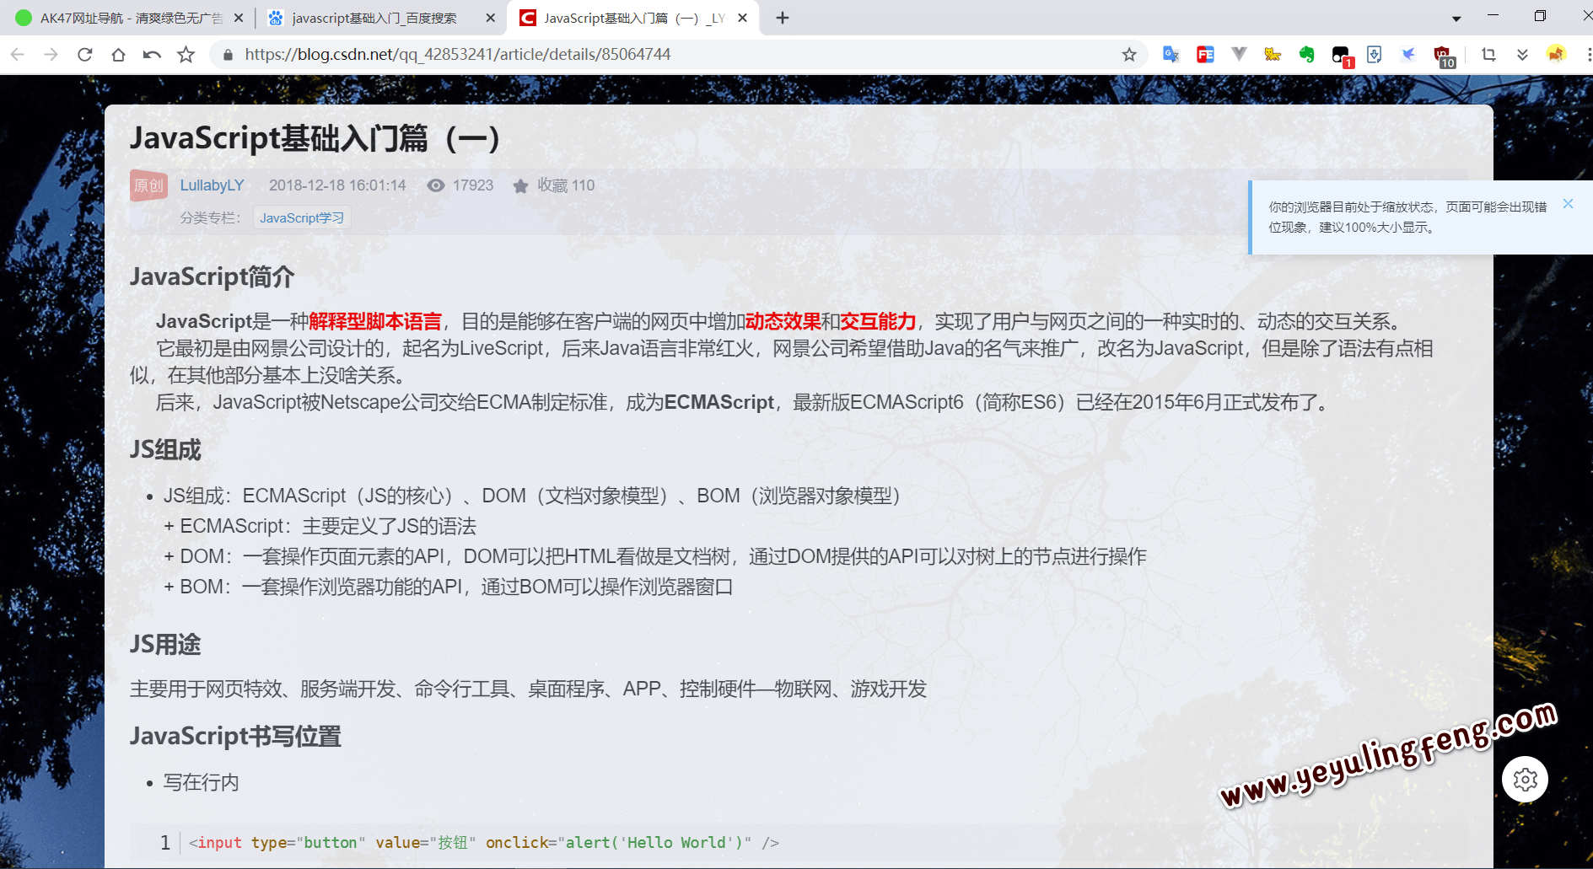
Task: Click the JavaScript书写位置 heading
Action: click(x=235, y=737)
